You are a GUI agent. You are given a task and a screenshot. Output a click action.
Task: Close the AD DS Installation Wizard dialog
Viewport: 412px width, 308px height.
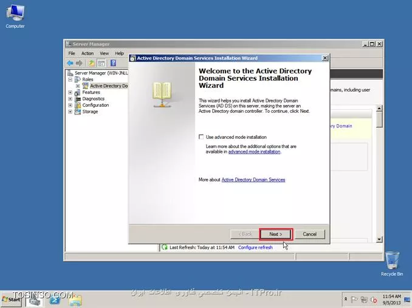pos(324,58)
